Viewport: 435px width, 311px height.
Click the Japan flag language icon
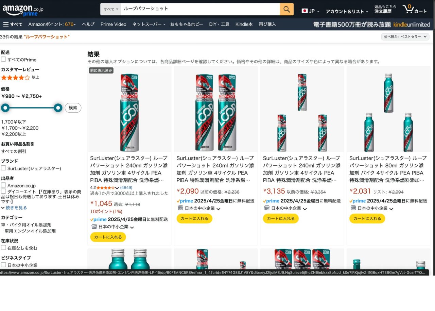click(x=304, y=11)
